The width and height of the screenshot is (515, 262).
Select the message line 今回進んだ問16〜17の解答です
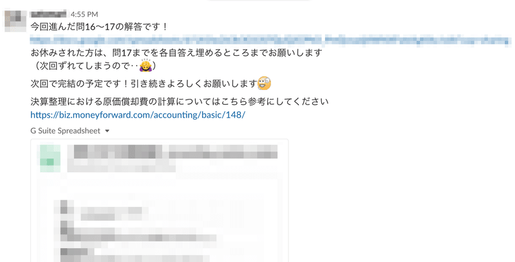(99, 26)
